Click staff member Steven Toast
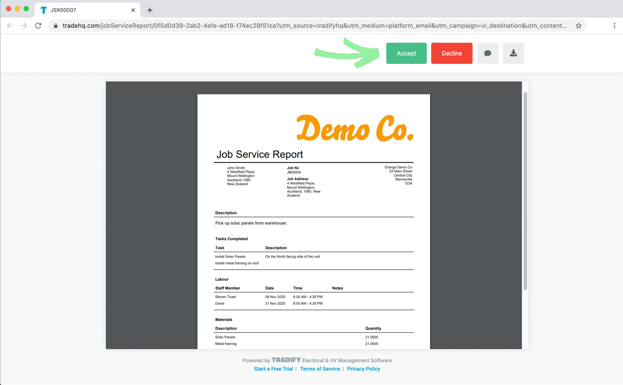This screenshot has width=623, height=385. point(226,297)
